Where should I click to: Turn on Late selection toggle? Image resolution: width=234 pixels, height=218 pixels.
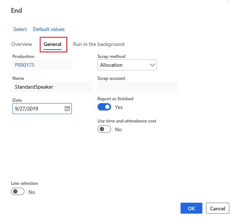(x=17, y=191)
